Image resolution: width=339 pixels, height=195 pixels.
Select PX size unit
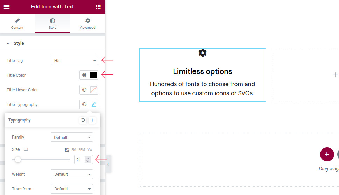pyautogui.click(x=67, y=150)
